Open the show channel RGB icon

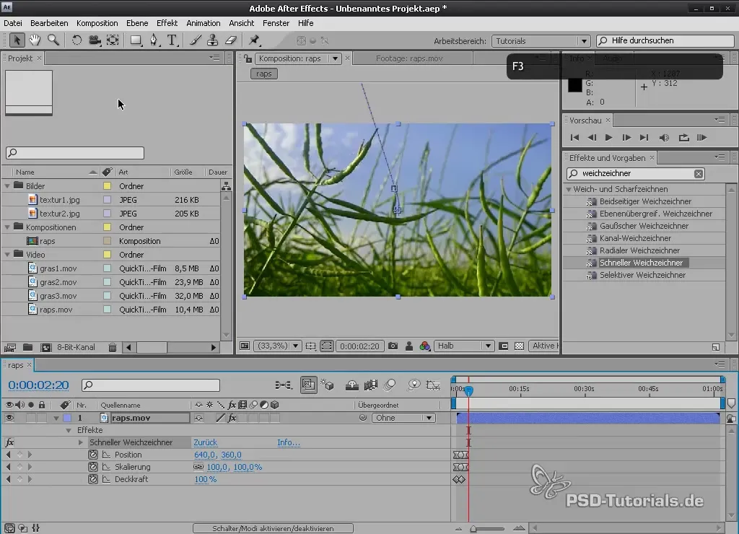pos(424,346)
